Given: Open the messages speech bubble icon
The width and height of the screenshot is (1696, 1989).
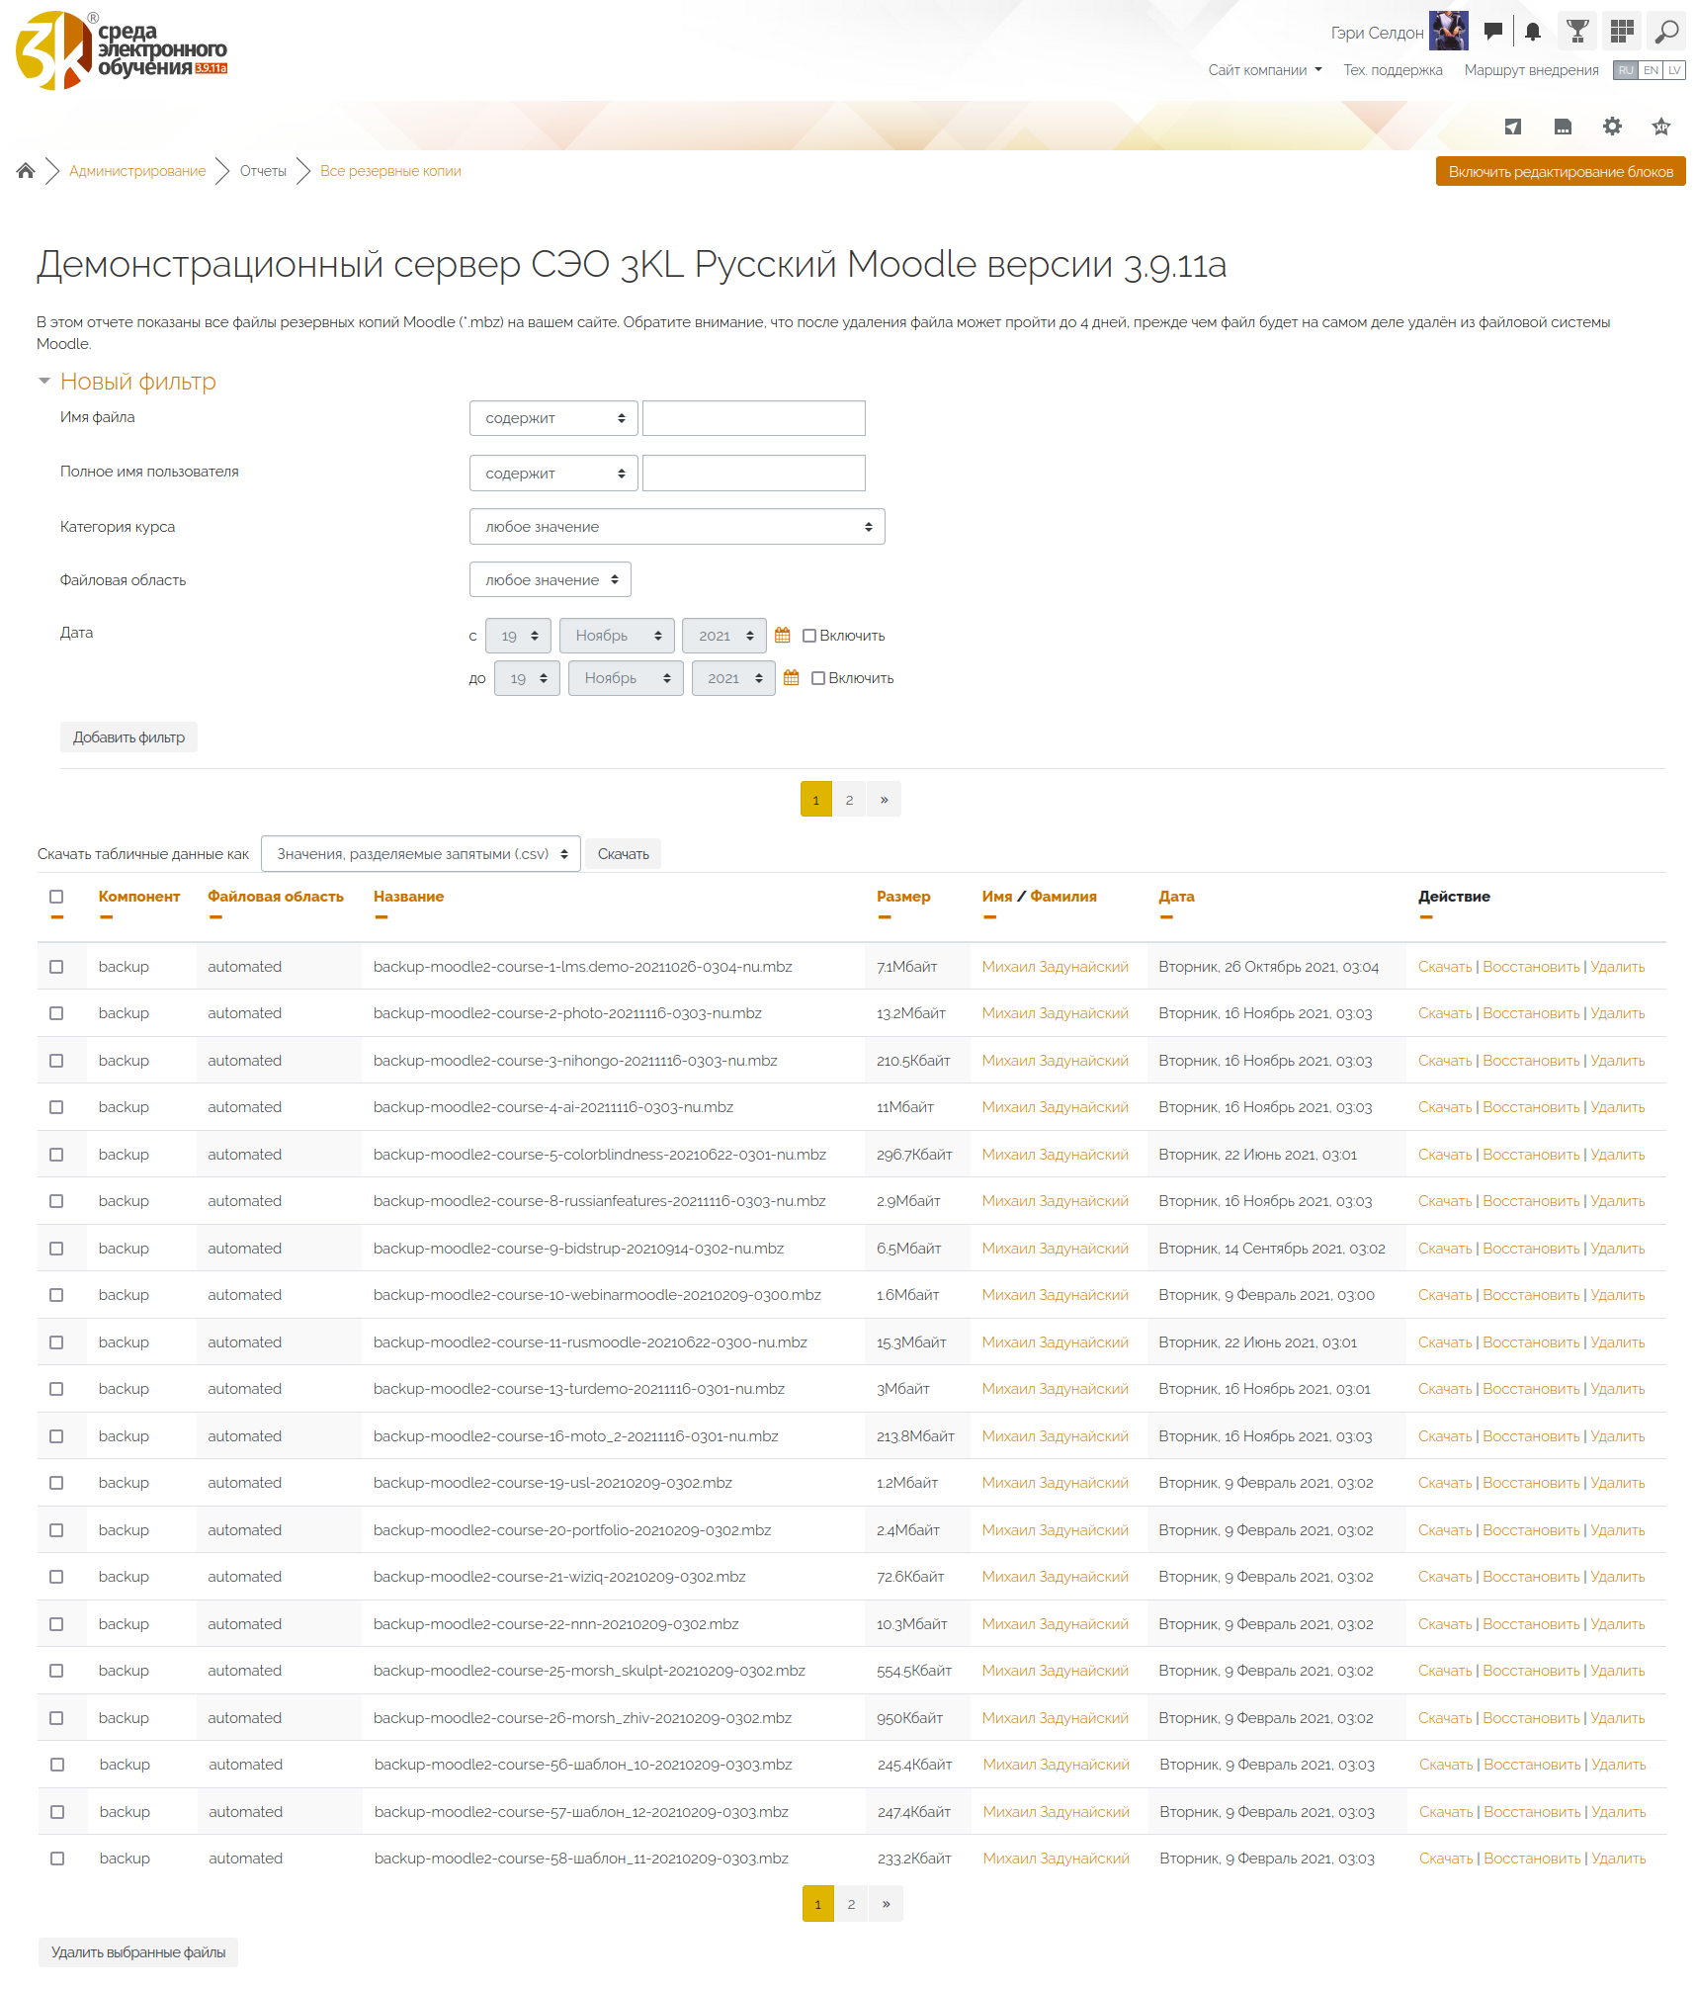Looking at the screenshot, I should click(1492, 32).
